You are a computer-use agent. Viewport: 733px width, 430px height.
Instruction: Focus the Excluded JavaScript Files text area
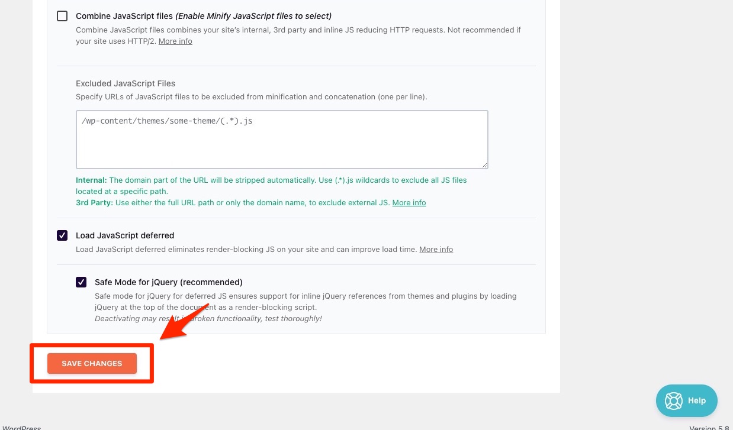coord(282,145)
